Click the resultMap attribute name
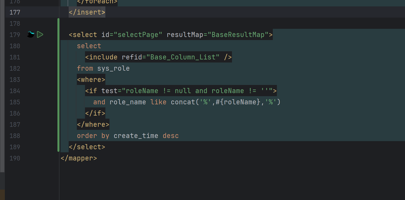Image resolution: width=405 pixels, height=200 pixels. click(185, 35)
